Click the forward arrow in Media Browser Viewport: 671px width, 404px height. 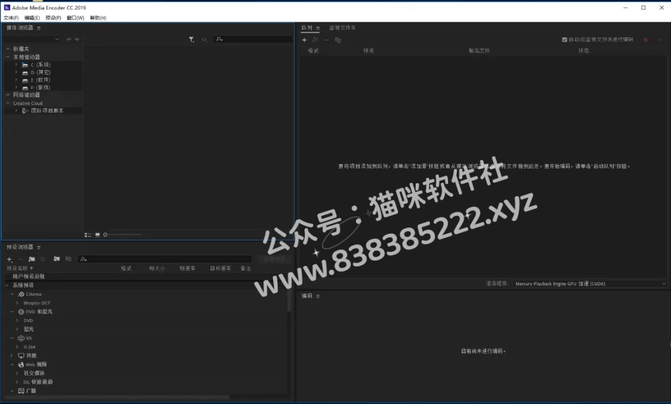[77, 39]
